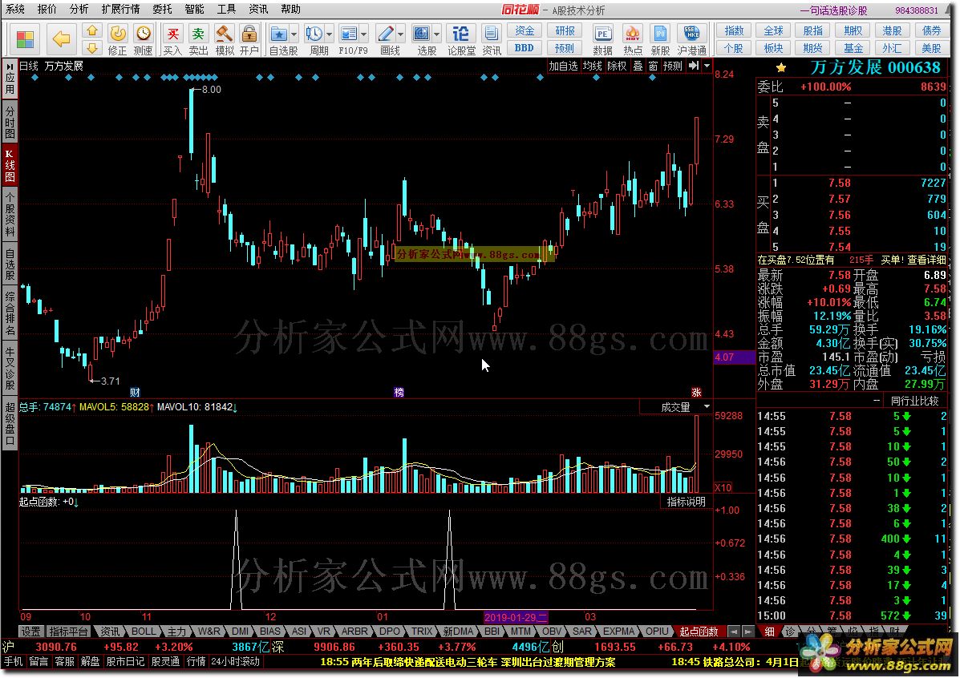Open the 智能 menu
The width and height of the screenshot is (960, 678).
[194, 9]
